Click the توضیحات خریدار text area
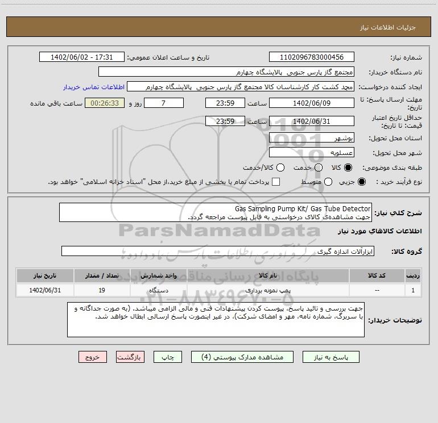 pyautogui.click(x=216, y=320)
